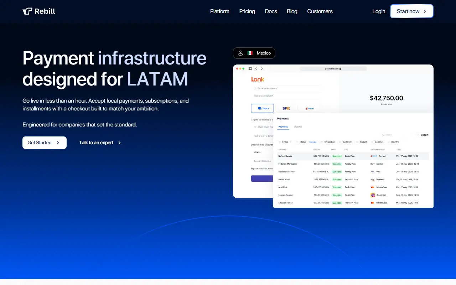Select the Nahuel Candia customer row
This screenshot has height=285, width=456.
353,156
